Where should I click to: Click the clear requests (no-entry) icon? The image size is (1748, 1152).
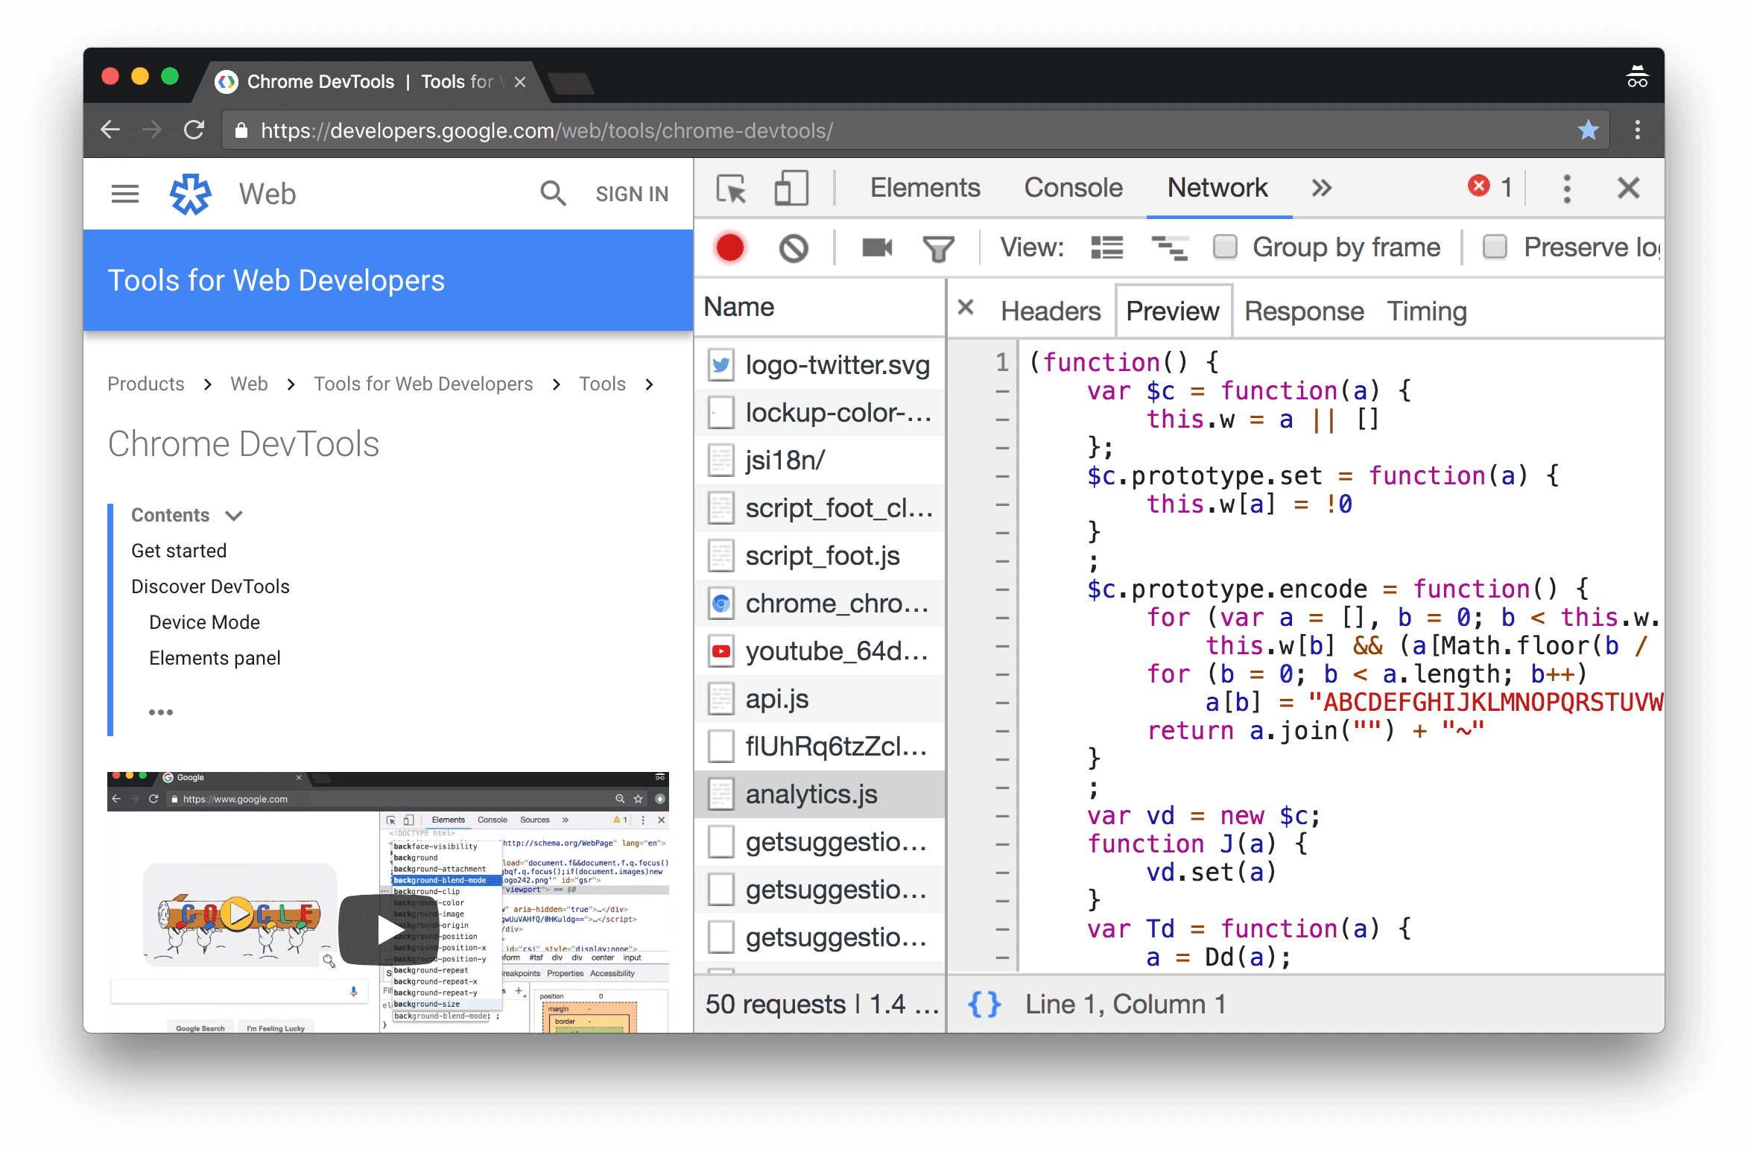793,250
